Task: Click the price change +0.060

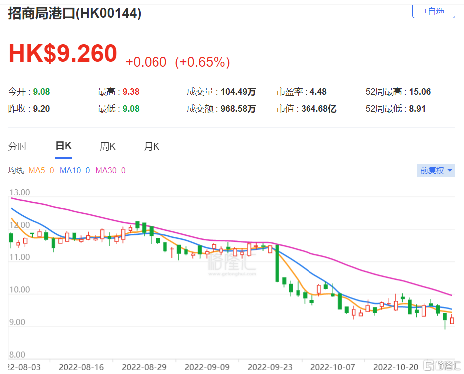Action: [x=146, y=62]
